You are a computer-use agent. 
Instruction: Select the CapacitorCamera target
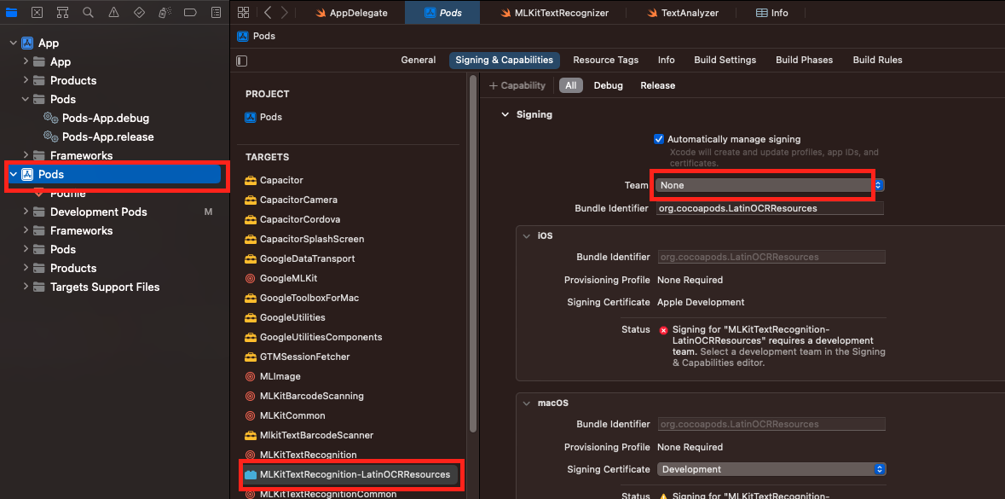(x=291, y=200)
